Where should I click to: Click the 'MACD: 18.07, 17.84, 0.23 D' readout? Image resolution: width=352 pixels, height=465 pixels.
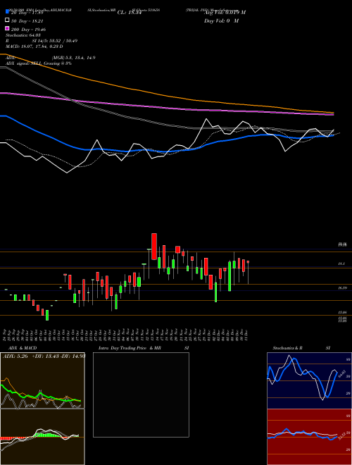34,46
